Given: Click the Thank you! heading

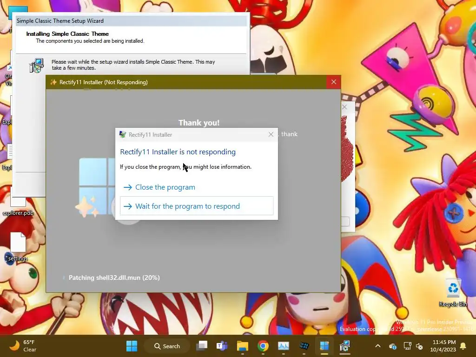Looking at the screenshot, I should pyautogui.click(x=199, y=123).
